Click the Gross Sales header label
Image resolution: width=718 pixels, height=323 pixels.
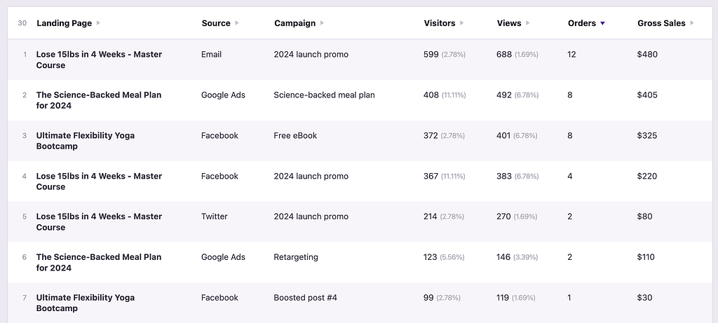coord(661,23)
